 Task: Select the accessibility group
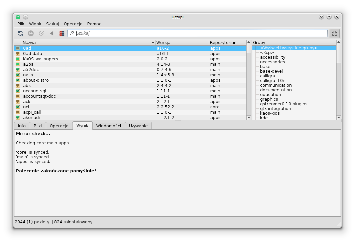pos(272,57)
